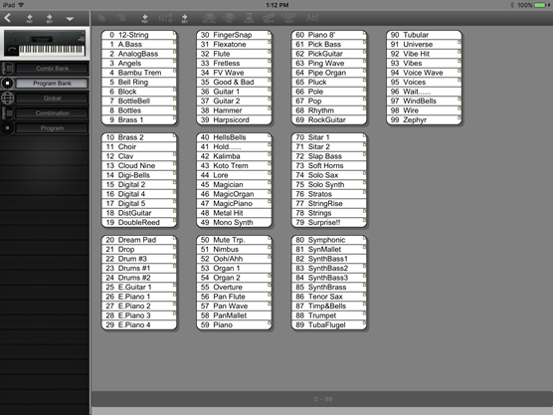Viewport: 553px width, 415px height.
Task: Click the note marker on the 12-String row
Action: 174,33
